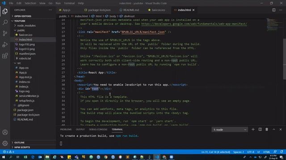Click the terminal input prompt area
This screenshot has height=160, width=286.
pos(61,143)
